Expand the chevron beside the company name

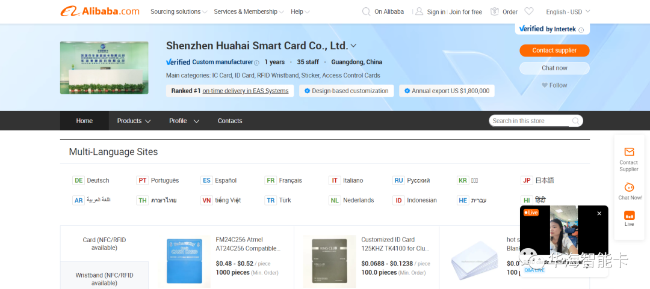[x=354, y=46]
